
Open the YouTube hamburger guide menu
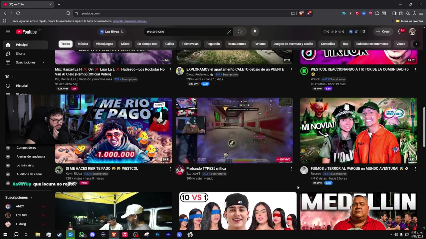(x=8, y=32)
